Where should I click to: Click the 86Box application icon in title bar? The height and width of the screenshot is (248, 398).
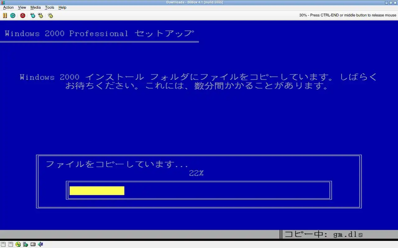pos(3,2)
